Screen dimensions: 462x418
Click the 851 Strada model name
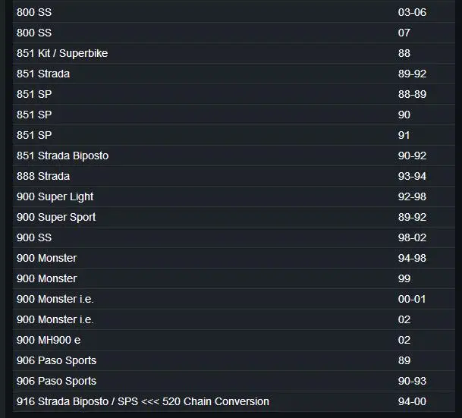coord(43,74)
